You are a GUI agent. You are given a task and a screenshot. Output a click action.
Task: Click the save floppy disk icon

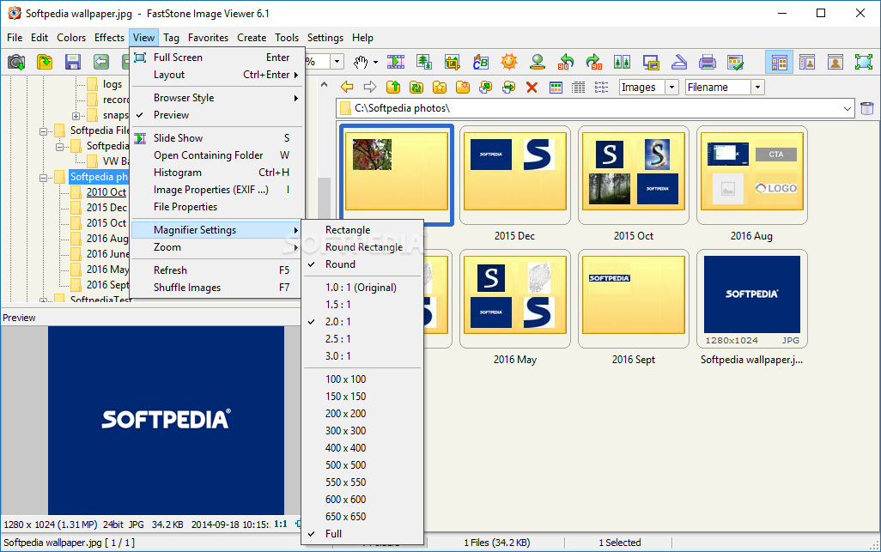tap(72, 61)
